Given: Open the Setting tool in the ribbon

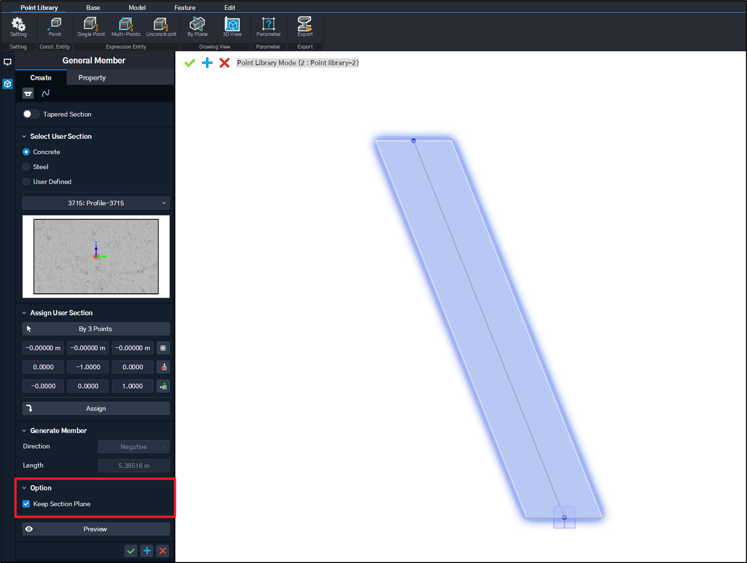Looking at the screenshot, I should coord(18,27).
